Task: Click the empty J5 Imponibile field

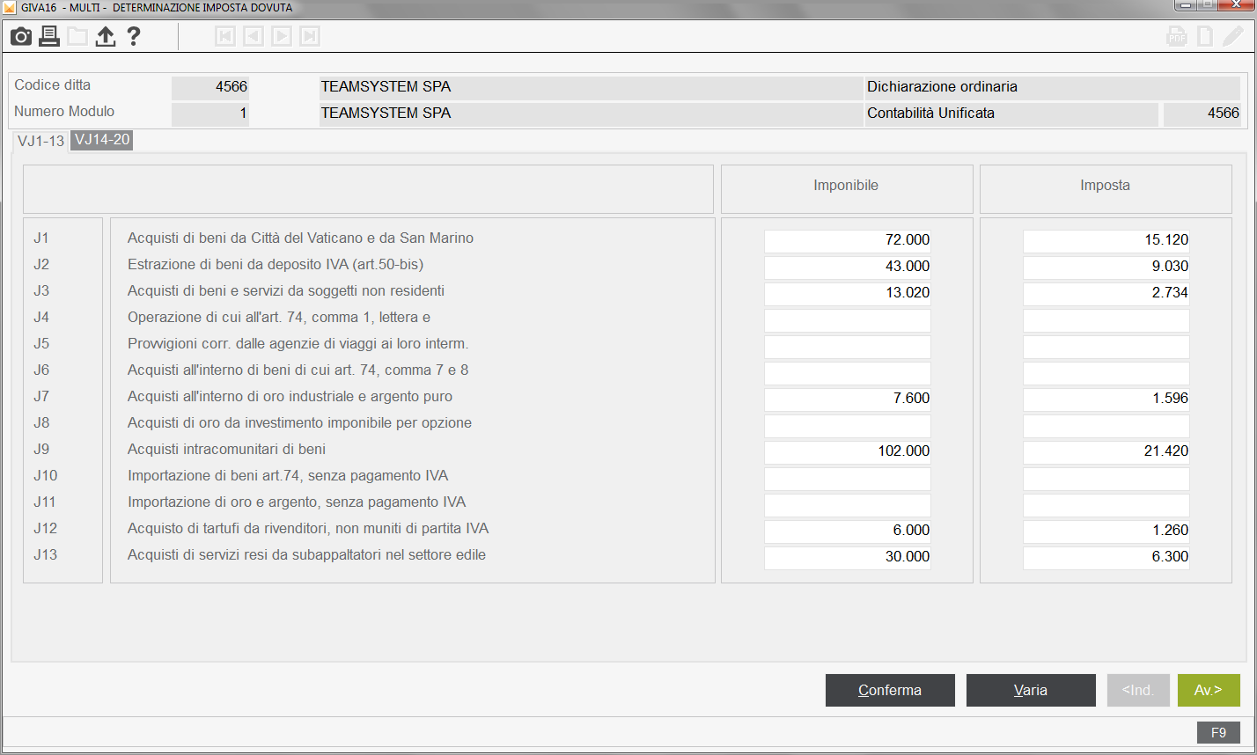Action: tap(848, 346)
